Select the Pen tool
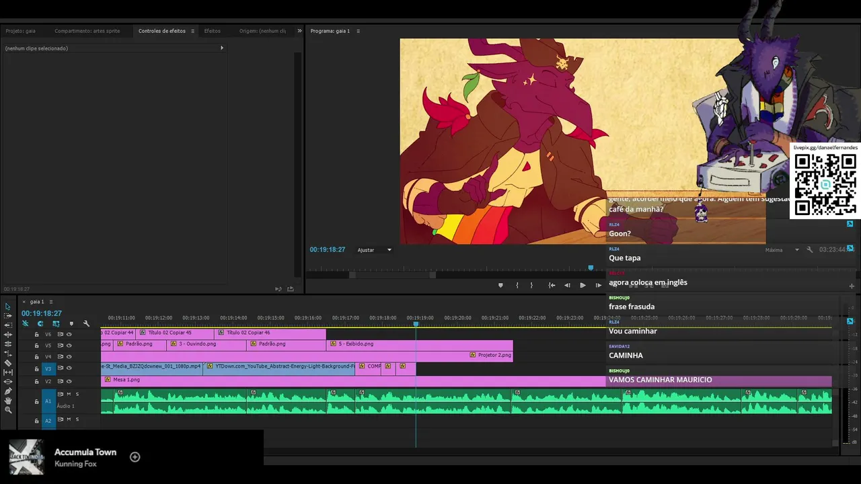 coord(8,391)
